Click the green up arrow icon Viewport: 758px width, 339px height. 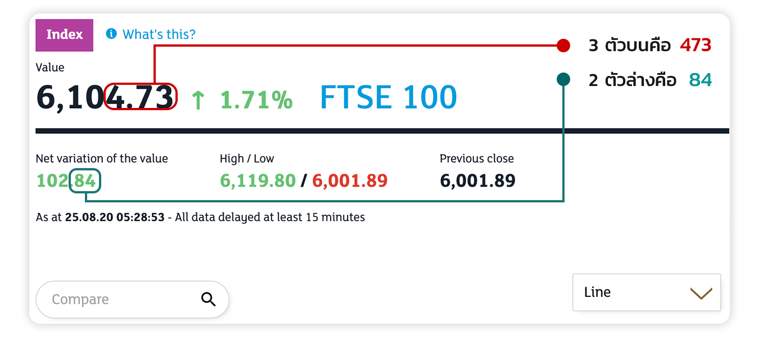[197, 101]
